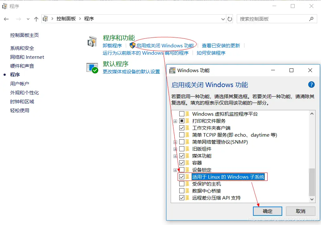
Task: Check 受保护的主机 checkbox
Action: pyautogui.click(x=181, y=184)
